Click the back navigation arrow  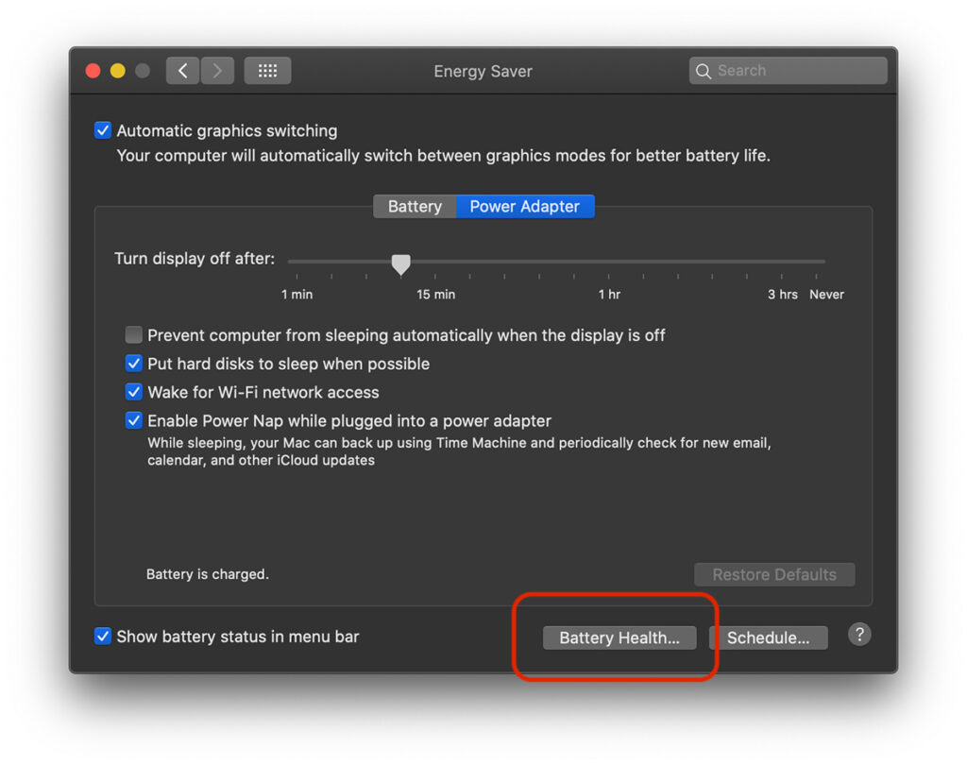click(x=182, y=70)
